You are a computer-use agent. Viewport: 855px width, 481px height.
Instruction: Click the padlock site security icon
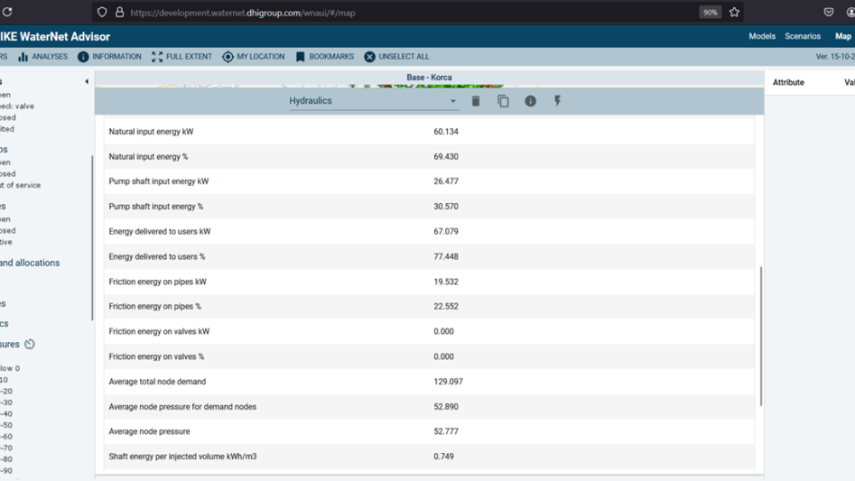[119, 12]
